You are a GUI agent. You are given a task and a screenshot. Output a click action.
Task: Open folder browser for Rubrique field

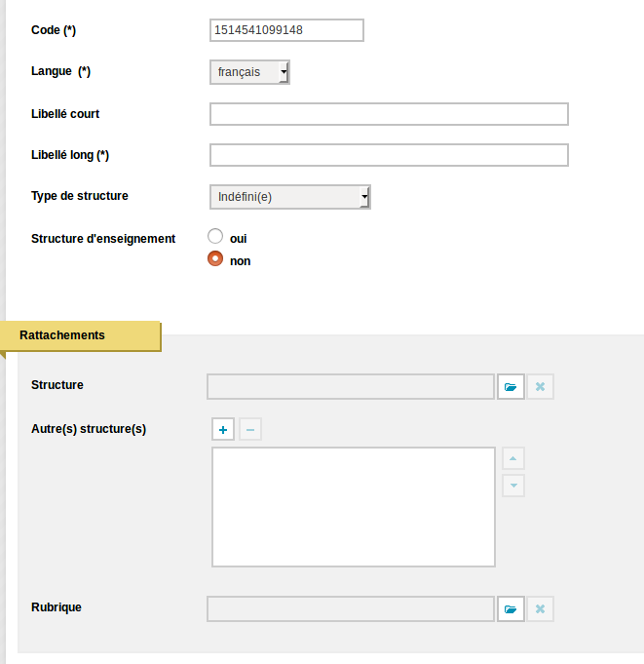pos(511,609)
